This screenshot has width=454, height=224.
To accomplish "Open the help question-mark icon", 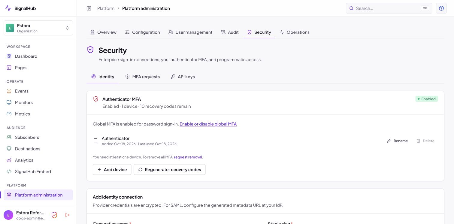I will click(x=441, y=8).
